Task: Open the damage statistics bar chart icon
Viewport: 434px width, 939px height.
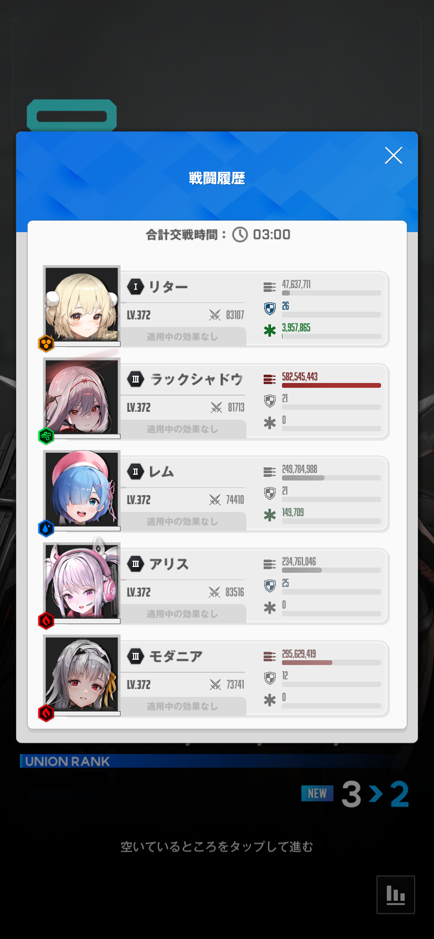Action: (396, 894)
